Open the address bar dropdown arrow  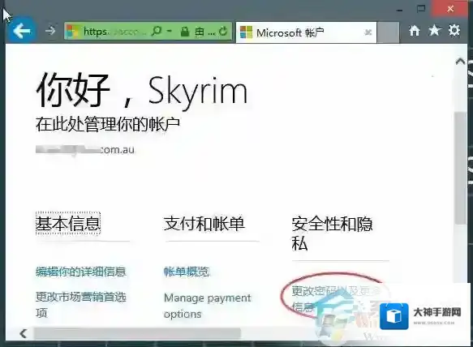pyautogui.click(x=170, y=31)
